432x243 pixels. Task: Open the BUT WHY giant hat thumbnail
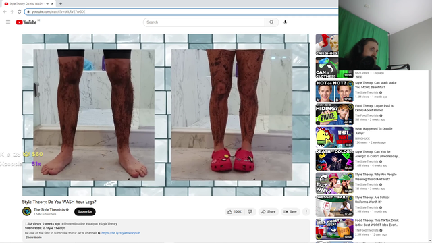(x=335, y=183)
